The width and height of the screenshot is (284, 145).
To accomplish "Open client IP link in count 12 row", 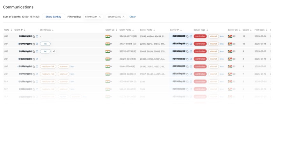I will coord(37,44).
